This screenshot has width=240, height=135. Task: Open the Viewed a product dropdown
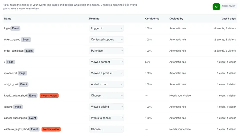(x=106, y=73)
